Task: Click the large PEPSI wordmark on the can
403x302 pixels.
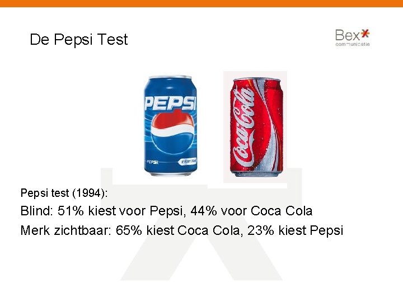Action: (170, 103)
